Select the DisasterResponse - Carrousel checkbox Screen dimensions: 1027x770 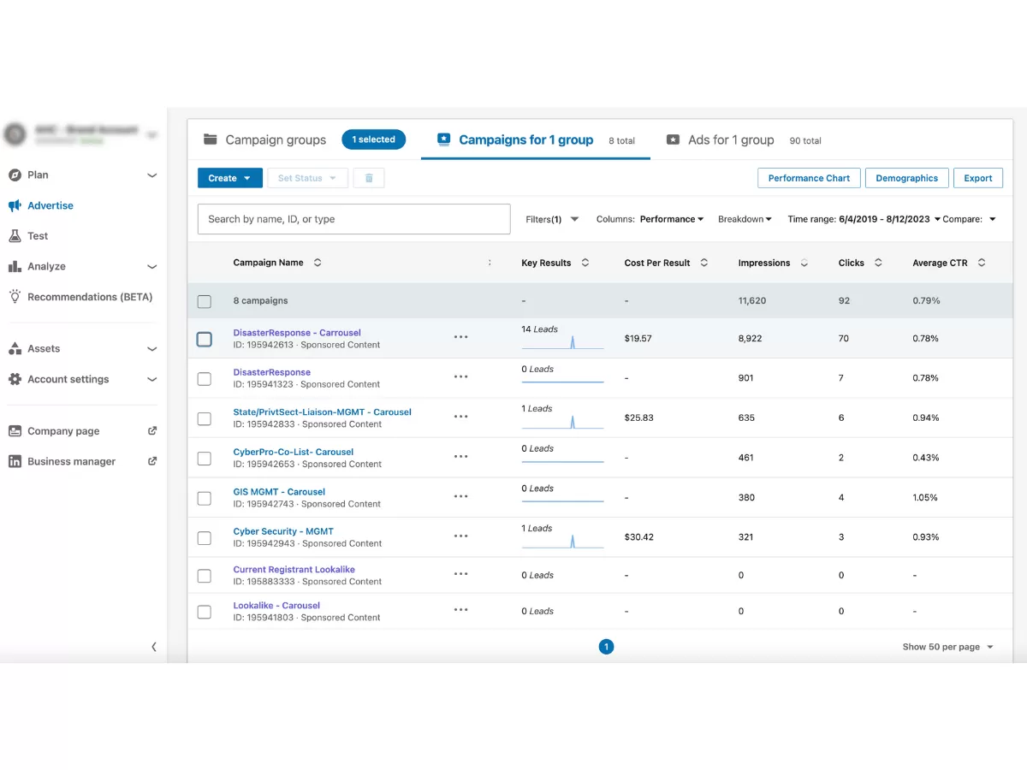tap(204, 339)
